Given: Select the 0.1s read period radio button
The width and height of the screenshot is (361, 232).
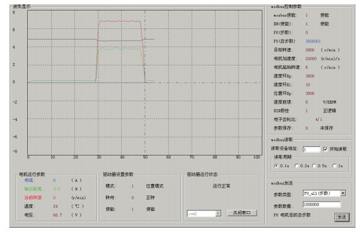Looking at the screenshot, I should click(276, 165).
